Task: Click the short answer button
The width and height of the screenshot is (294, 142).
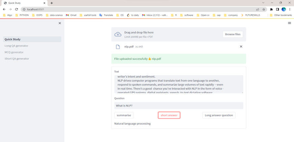Action: pos(169,115)
